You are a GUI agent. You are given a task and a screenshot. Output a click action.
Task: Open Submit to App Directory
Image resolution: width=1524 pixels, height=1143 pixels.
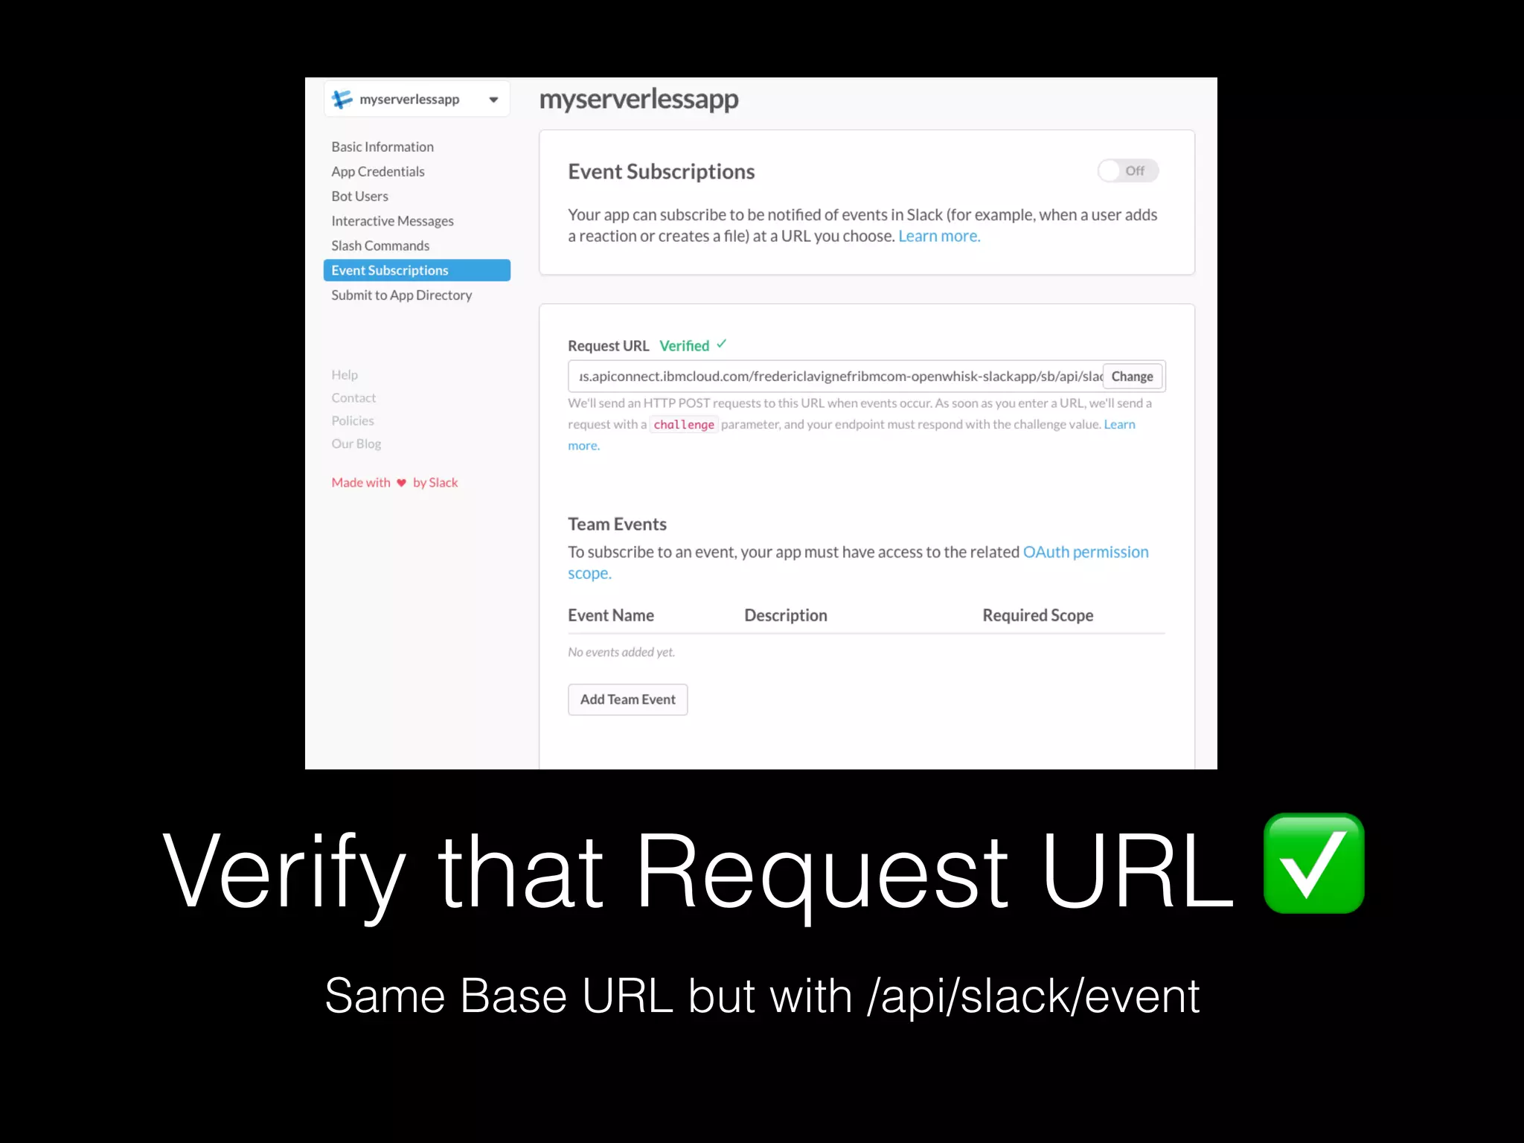pyautogui.click(x=402, y=295)
